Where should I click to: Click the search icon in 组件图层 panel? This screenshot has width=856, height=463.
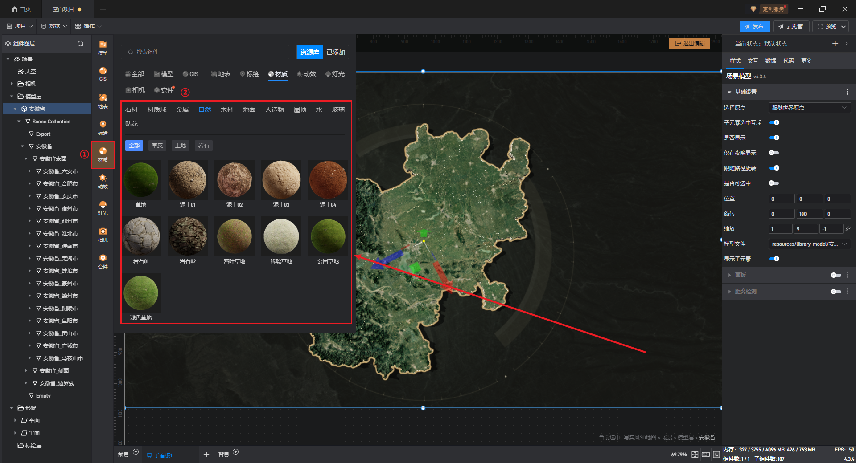(x=81, y=44)
